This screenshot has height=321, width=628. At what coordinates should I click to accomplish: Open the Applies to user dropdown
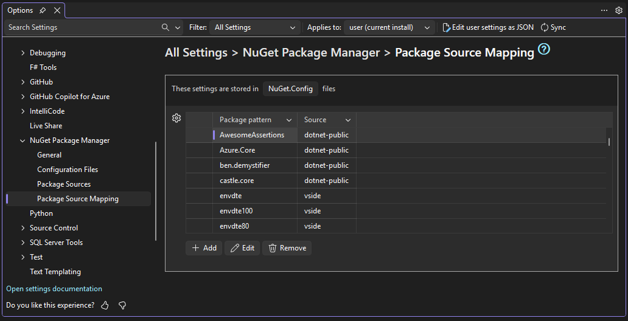coord(389,27)
